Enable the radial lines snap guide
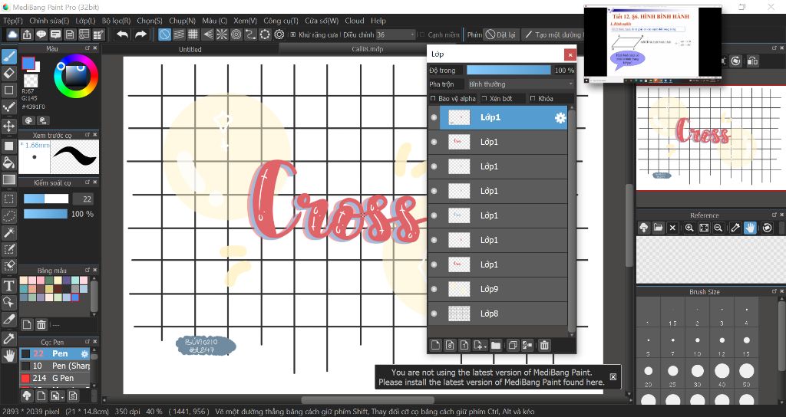Screen dimensions: 786x417 pos(222,34)
